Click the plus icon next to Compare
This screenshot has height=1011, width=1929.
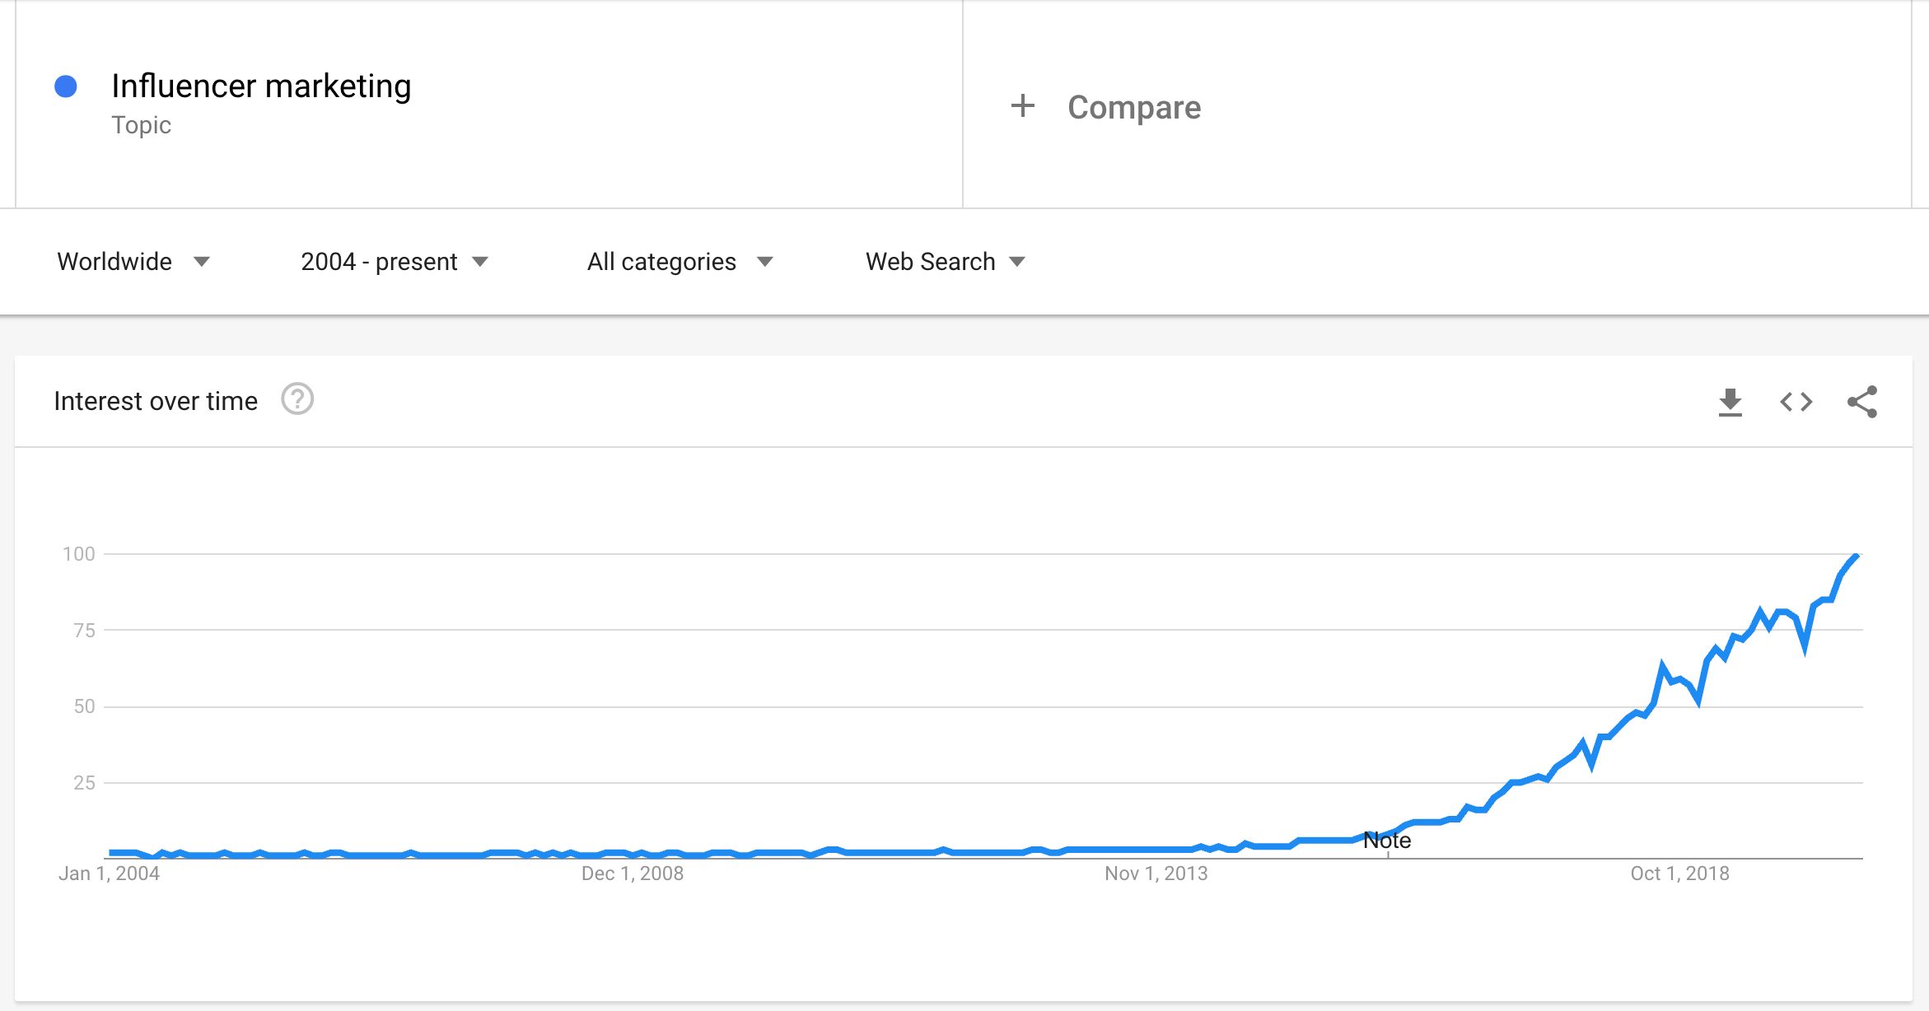(x=1022, y=105)
